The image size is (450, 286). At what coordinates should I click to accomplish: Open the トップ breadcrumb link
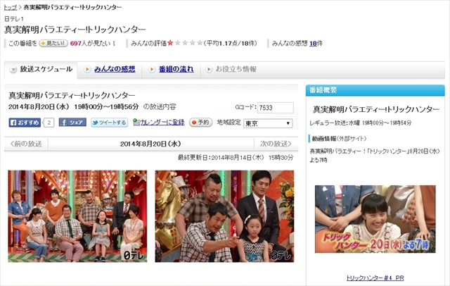pyautogui.click(x=11, y=7)
